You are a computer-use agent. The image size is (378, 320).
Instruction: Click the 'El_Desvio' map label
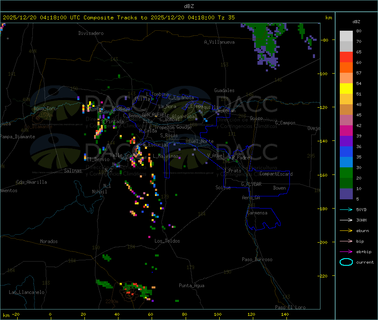click(x=98, y=159)
